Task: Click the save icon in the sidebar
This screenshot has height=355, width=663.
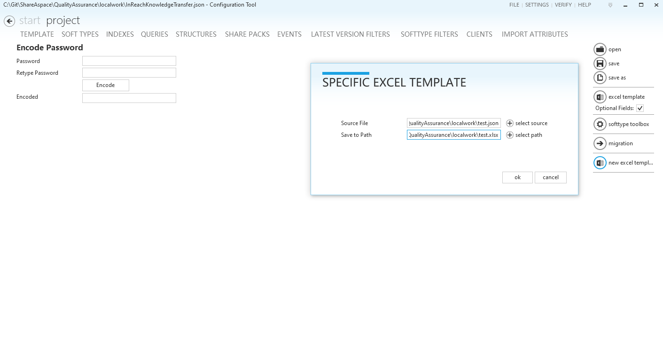Action: (600, 63)
